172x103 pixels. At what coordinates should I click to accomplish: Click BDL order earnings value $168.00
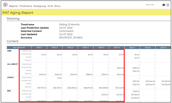(x=136, y=91)
